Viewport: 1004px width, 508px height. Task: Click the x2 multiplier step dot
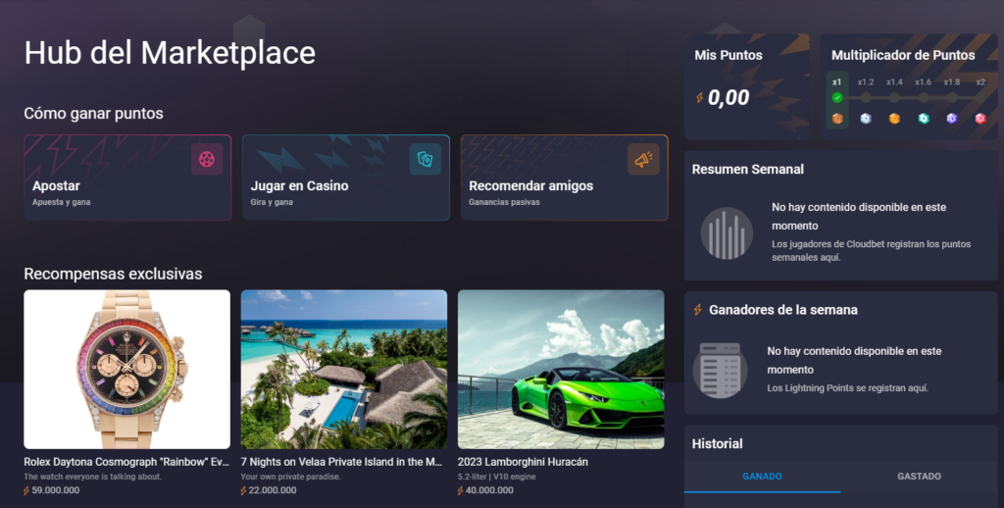pyautogui.click(x=980, y=97)
